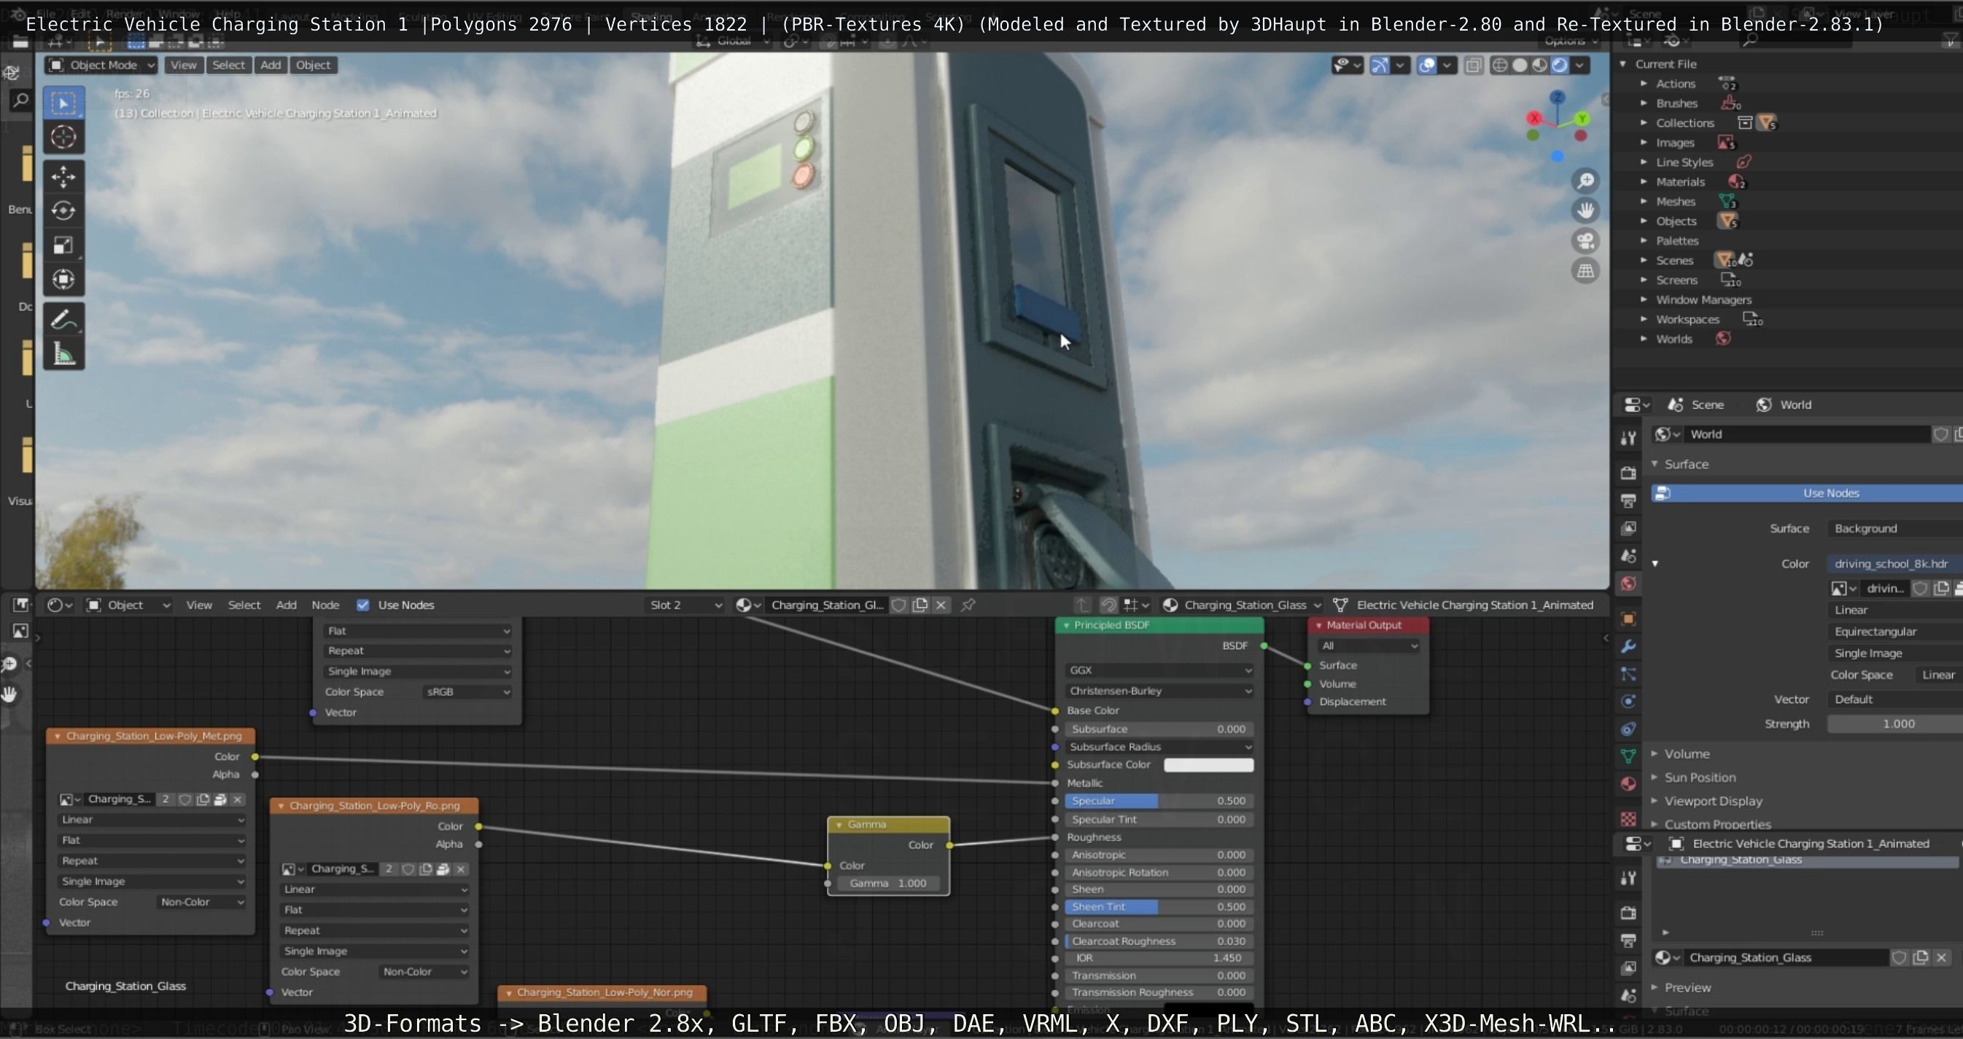Toggle viewport overlays button
The height and width of the screenshot is (1039, 1963).
click(1426, 66)
